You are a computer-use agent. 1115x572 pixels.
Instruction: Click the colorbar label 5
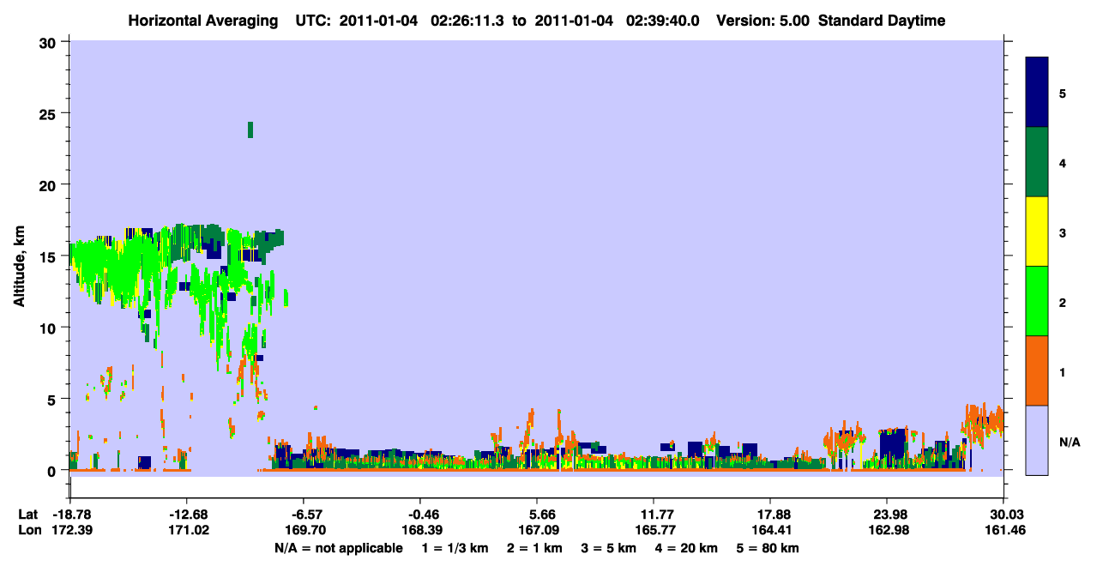[x=1063, y=93]
